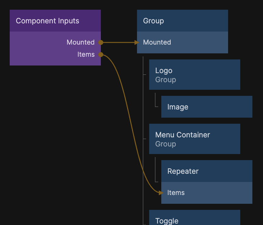Click Mounted port label on Component Inputs
This screenshot has width=263, height=225.
click(80, 42)
